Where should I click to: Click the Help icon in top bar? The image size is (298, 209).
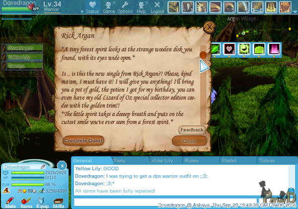tap(141, 6)
